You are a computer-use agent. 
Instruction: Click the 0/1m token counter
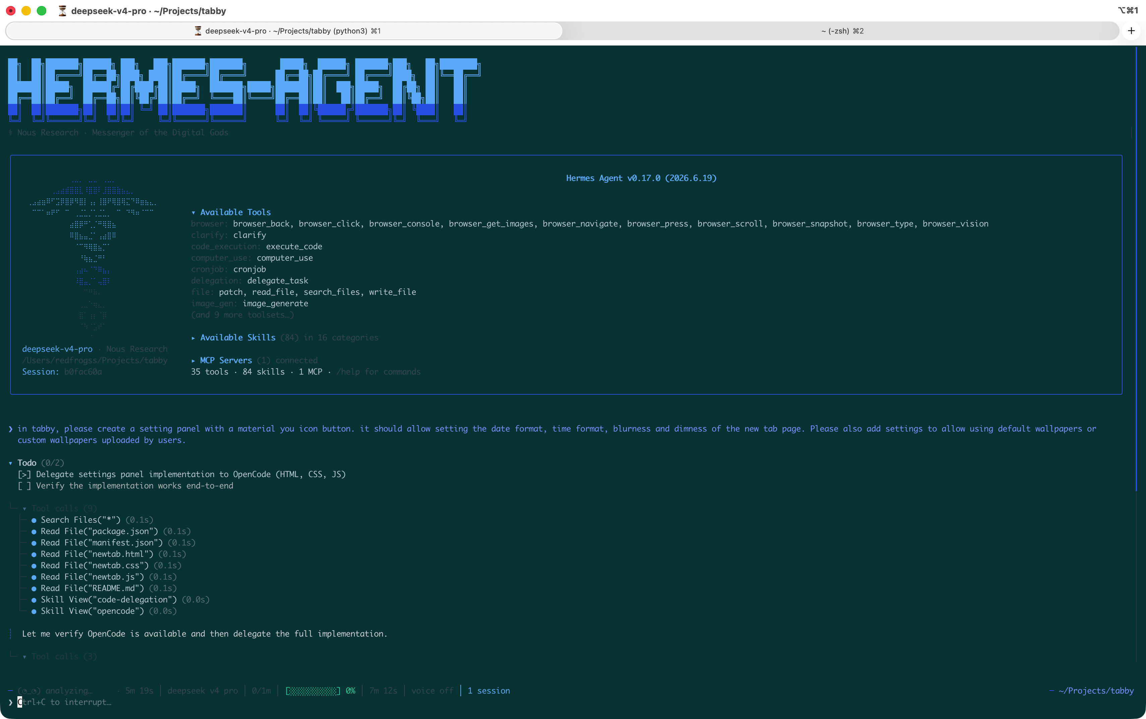(x=261, y=691)
